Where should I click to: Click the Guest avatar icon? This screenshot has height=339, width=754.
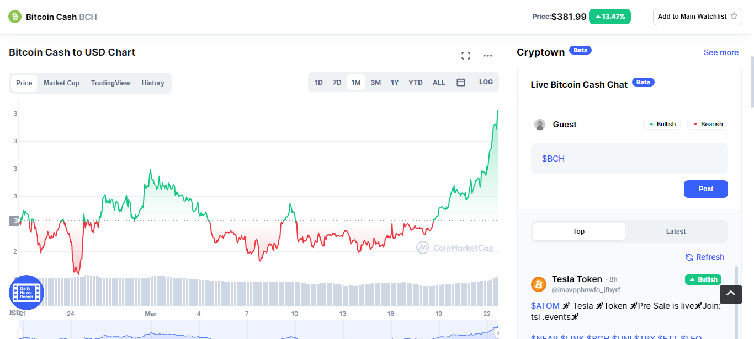click(540, 125)
